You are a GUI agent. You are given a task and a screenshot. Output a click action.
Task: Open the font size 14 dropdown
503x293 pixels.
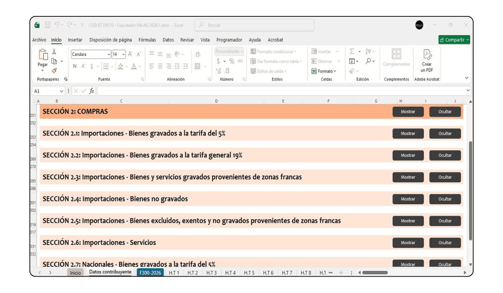(x=123, y=54)
